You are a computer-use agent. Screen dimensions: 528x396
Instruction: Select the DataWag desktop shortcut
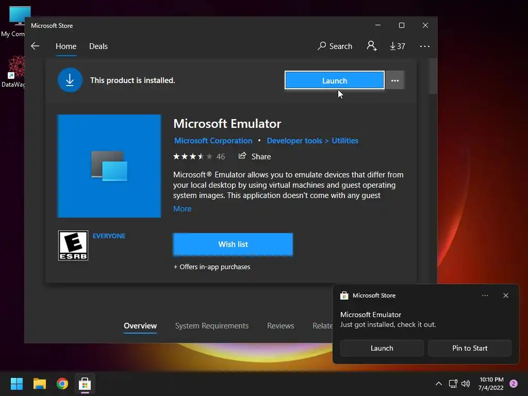click(x=13, y=72)
